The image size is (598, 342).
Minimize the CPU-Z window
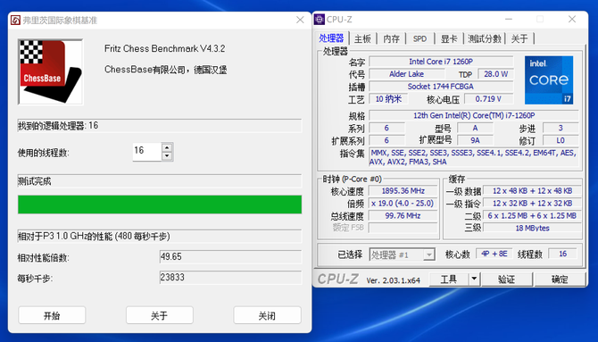(x=509, y=19)
